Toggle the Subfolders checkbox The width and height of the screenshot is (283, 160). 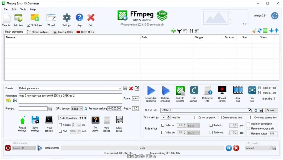[28, 25]
